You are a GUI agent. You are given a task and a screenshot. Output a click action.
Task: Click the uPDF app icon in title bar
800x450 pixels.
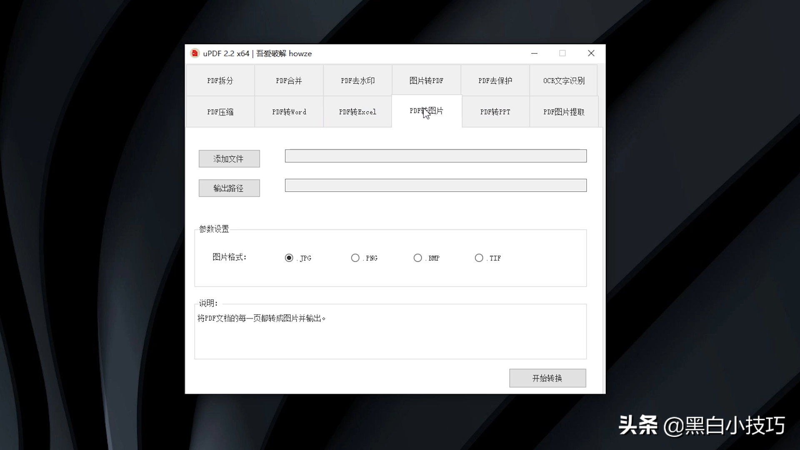194,53
